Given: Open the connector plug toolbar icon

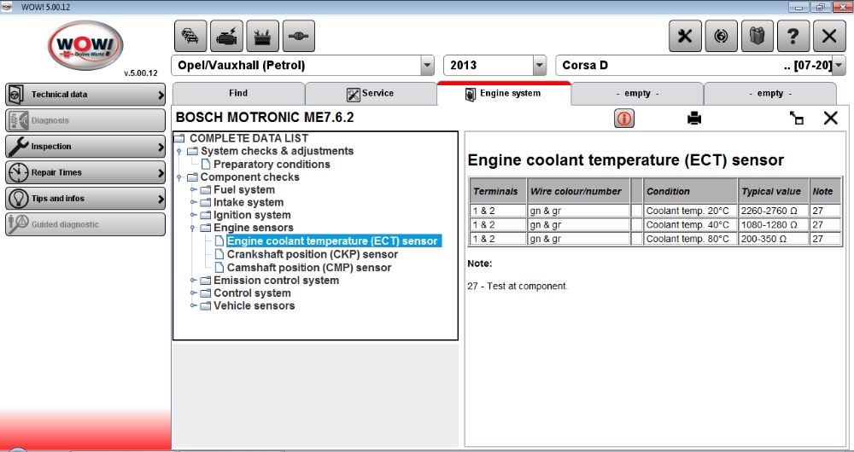Looking at the screenshot, I should point(298,36).
